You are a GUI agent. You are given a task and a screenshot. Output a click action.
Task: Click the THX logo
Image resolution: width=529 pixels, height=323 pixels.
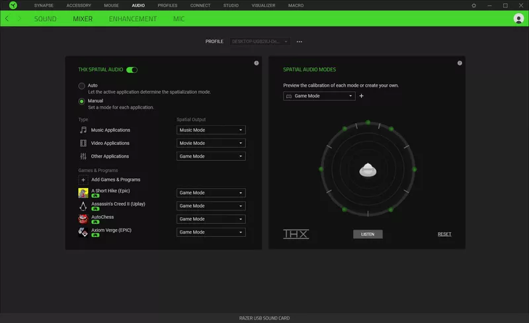(x=296, y=234)
